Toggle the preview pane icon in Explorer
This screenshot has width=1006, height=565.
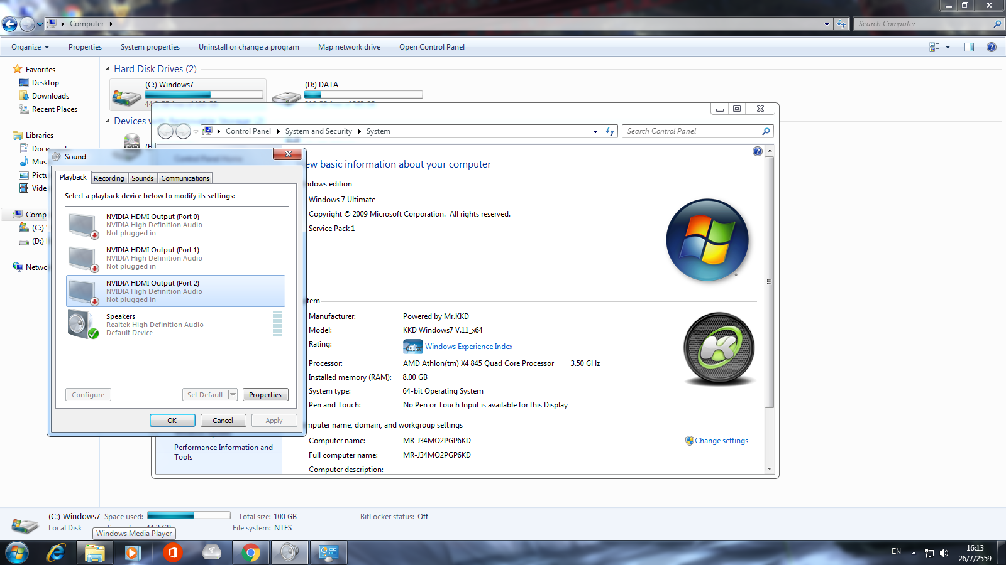click(968, 47)
